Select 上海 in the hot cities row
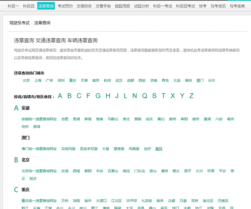 coord(38,80)
